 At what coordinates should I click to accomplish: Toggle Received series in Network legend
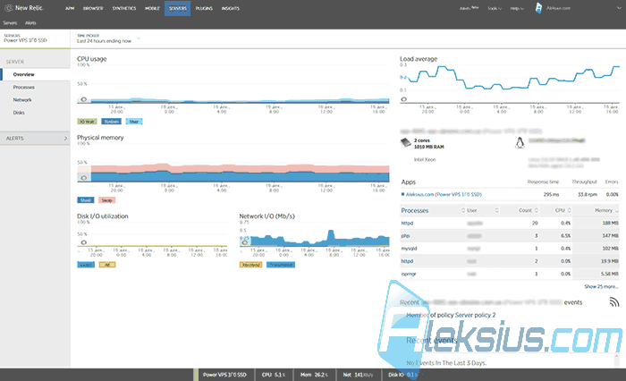click(x=250, y=265)
